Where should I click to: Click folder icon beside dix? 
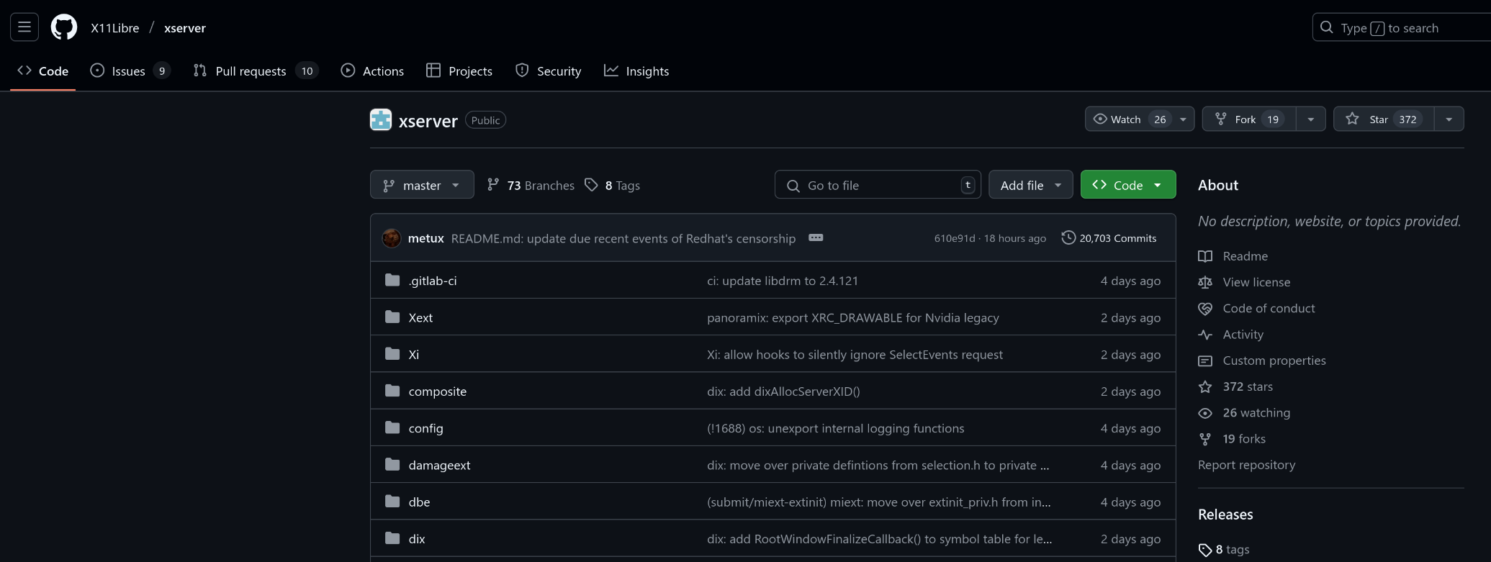pyautogui.click(x=392, y=538)
